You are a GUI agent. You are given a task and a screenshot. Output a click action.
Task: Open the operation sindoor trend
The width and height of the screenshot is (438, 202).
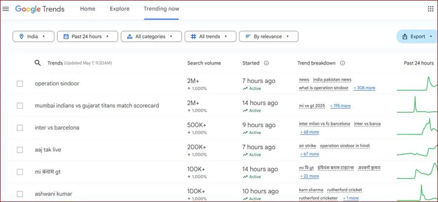[x=57, y=84]
